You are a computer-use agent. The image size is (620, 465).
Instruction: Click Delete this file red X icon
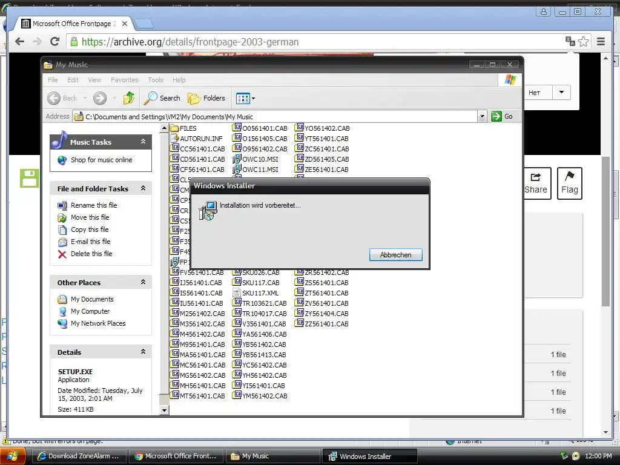62,254
